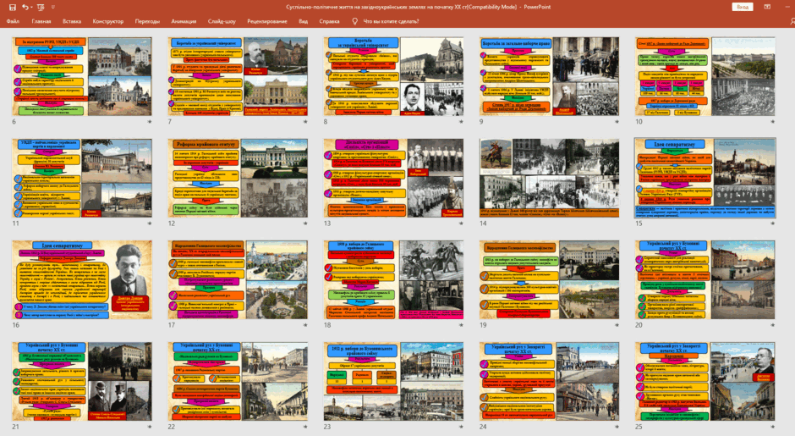Select slide 24 thumbnail about Закарпаття

[549, 381]
